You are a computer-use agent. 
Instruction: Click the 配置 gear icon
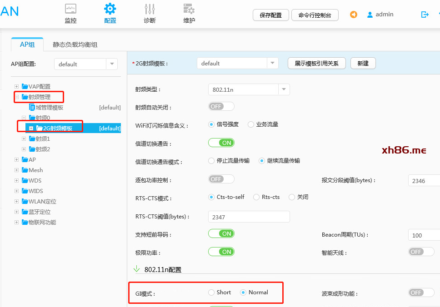[x=110, y=9]
